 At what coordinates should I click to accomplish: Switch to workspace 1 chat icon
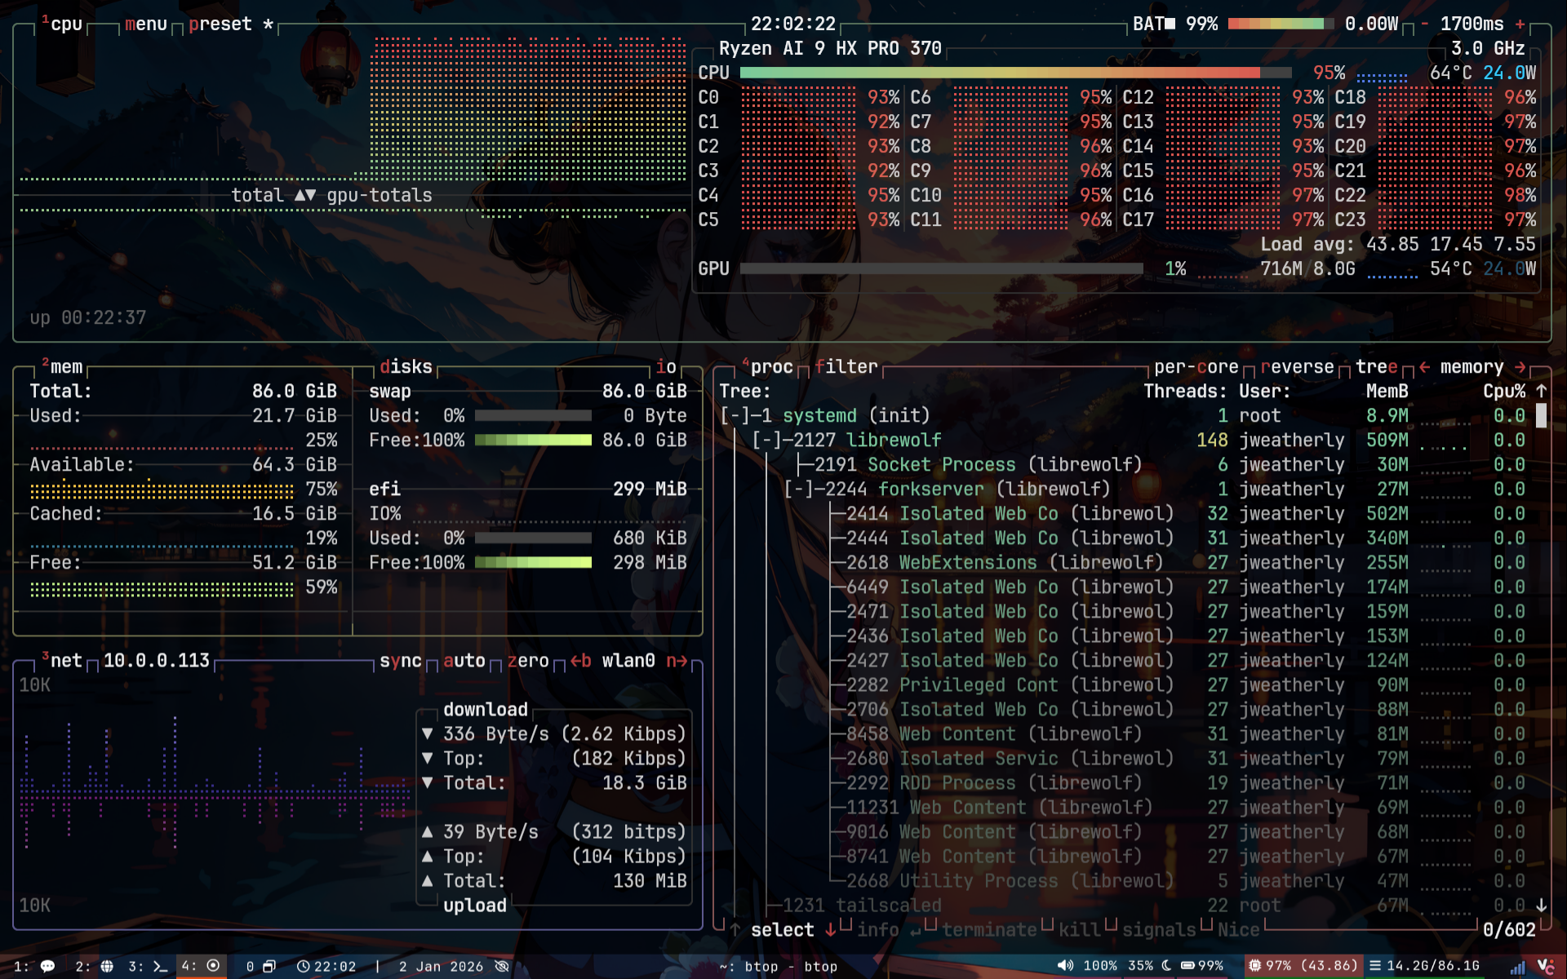click(47, 966)
